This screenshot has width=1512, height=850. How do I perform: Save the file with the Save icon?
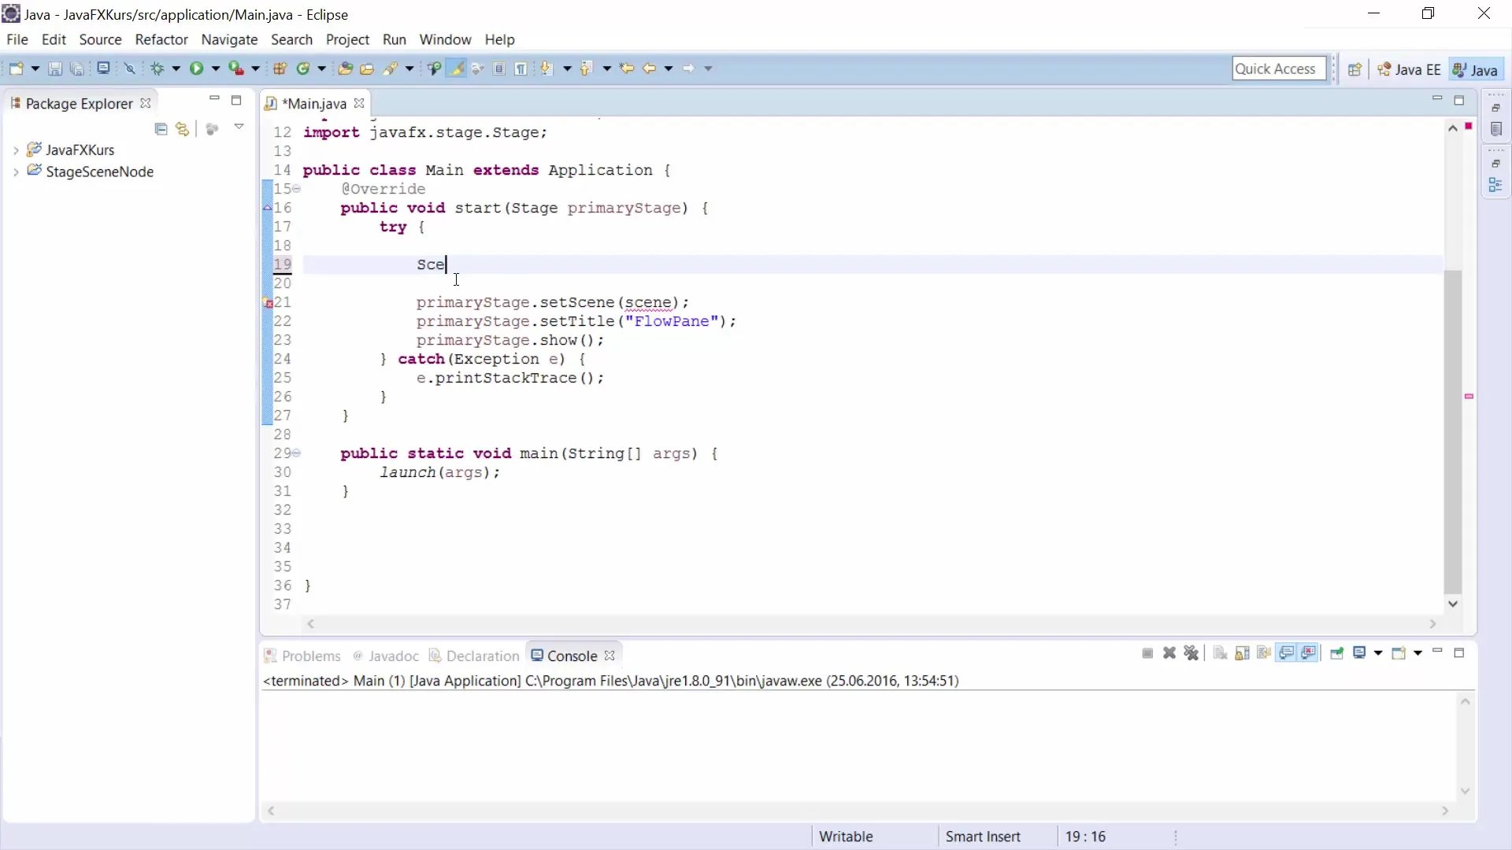point(55,68)
